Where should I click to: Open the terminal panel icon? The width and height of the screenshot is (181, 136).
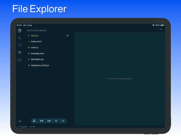click(x=20, y=60)
